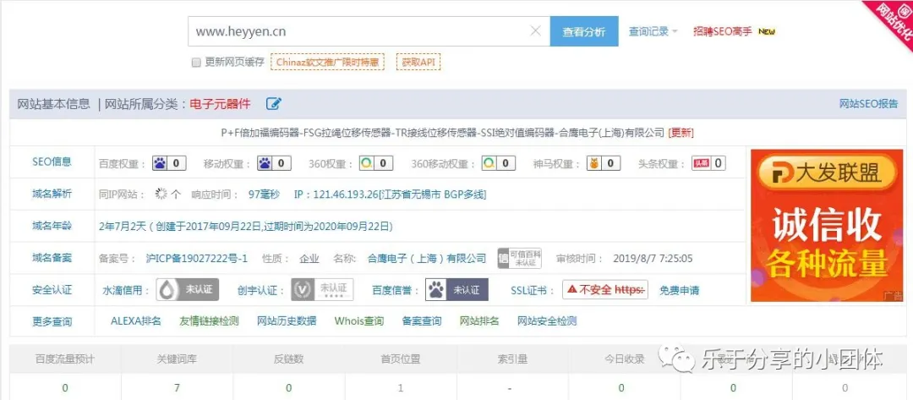Click the 可信百科 未认证 badge
This screenshot has width=913, height=400.
click(519, 258)
